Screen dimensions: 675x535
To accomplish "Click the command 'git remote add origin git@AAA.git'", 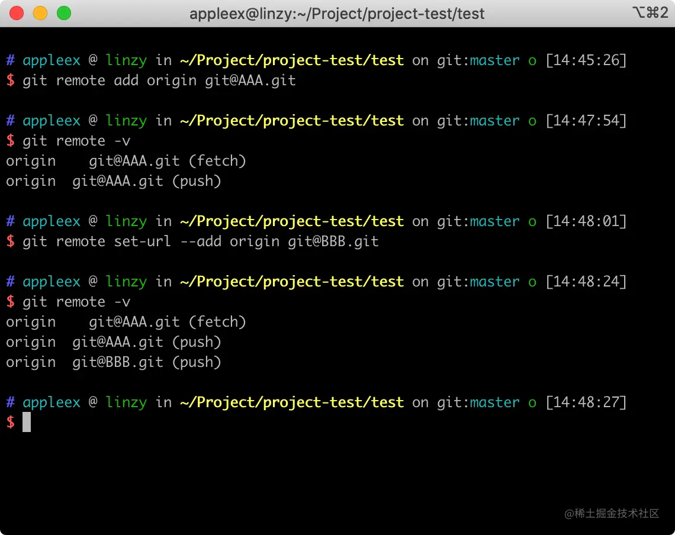I will pos(159,80).
